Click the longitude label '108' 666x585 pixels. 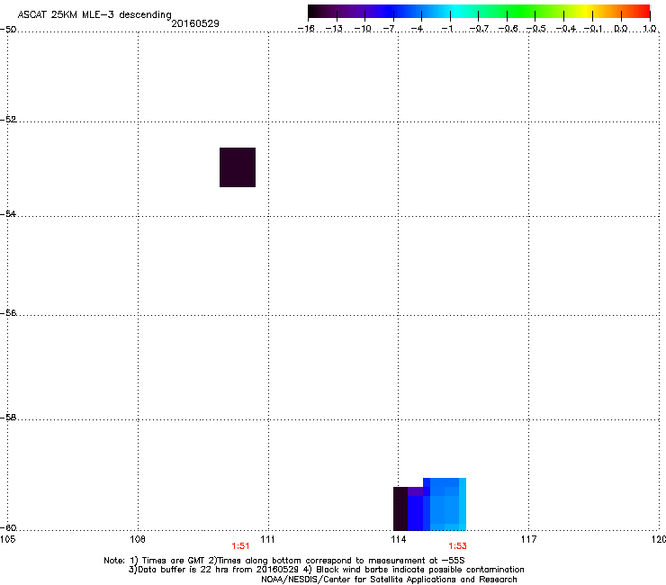[x=138, y=539]
